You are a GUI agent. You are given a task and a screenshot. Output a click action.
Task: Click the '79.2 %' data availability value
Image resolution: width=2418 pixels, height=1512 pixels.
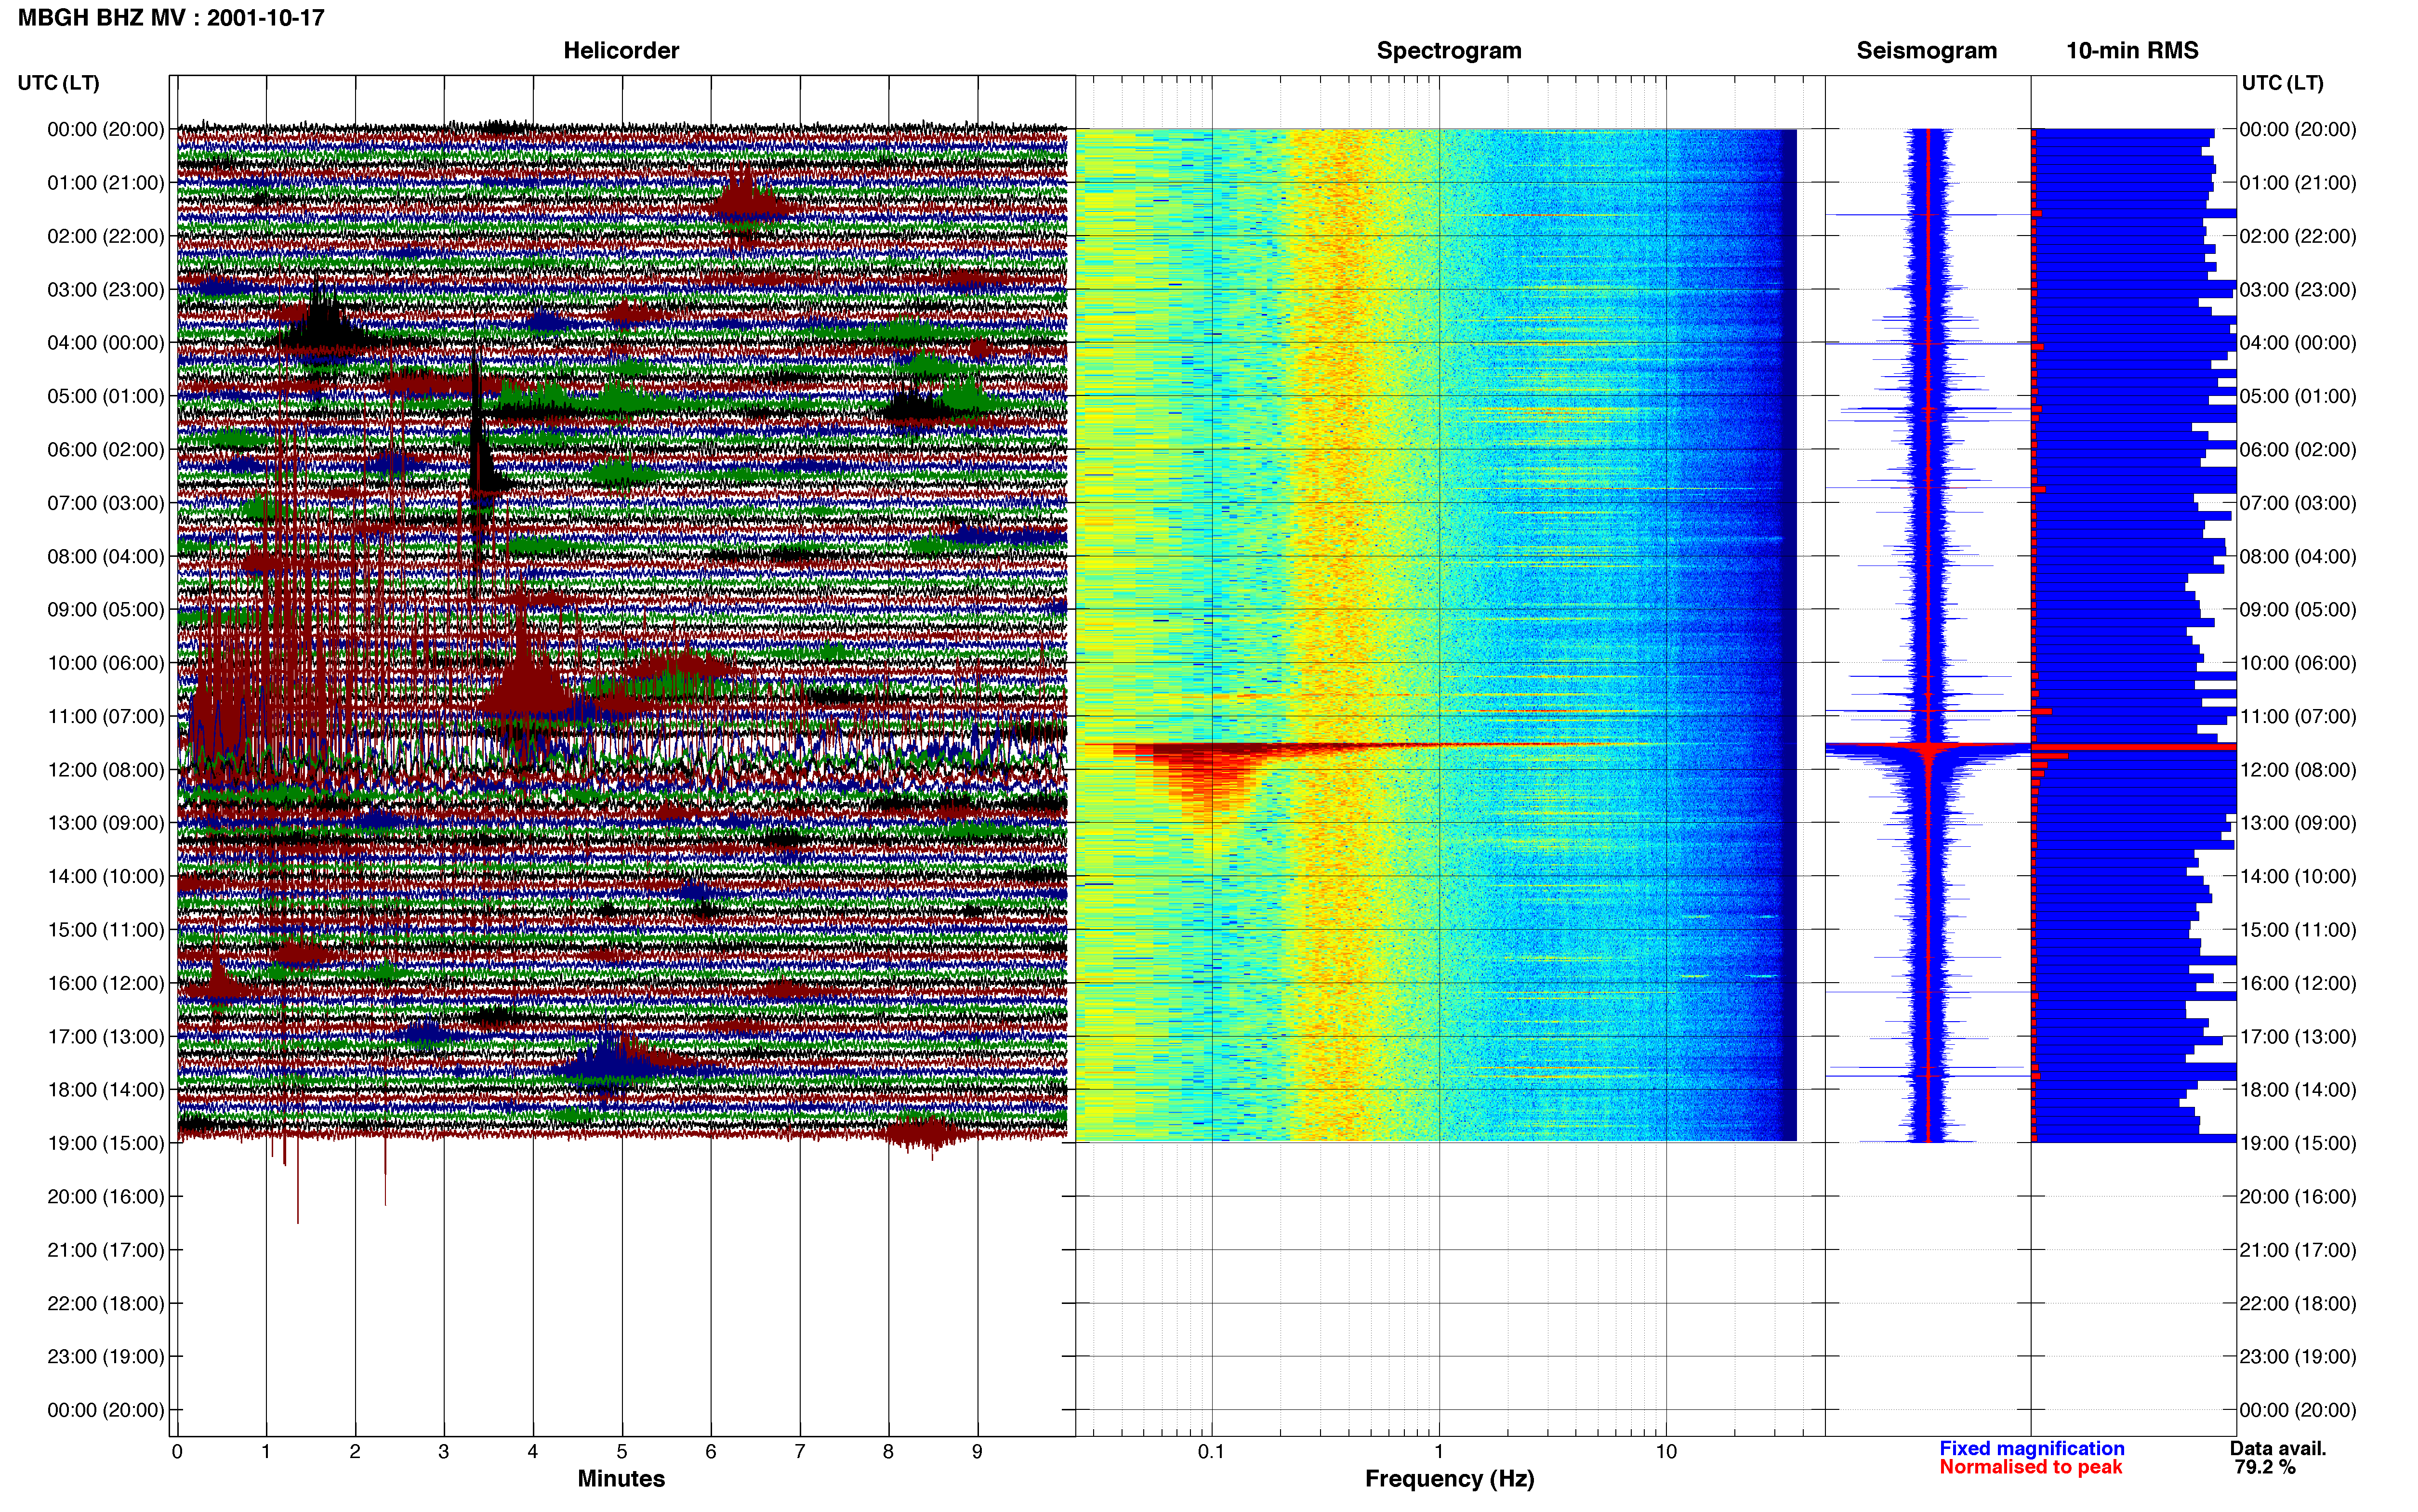tap(2265, 1467)
